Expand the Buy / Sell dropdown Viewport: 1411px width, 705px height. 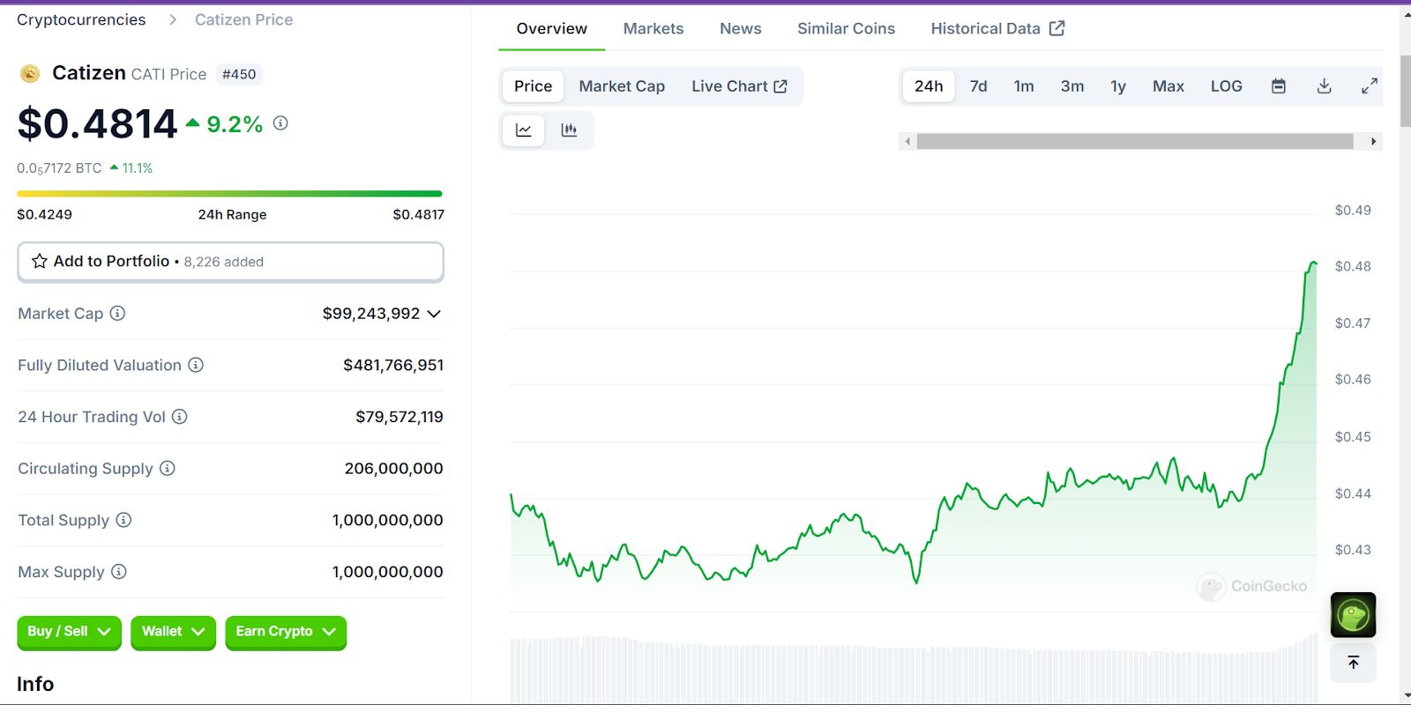(69, 632)
